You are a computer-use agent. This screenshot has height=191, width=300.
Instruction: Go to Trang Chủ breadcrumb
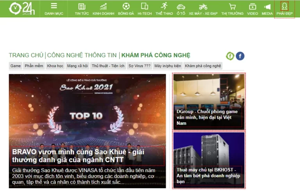coord(26,55)
